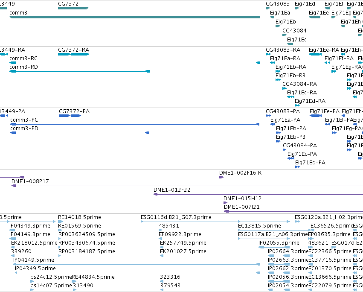
Task: Select the CG43083-PA protein label
Action: pos(283,111)
